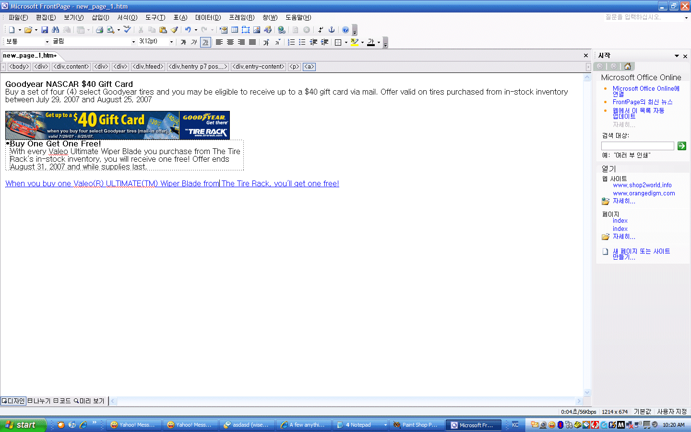Screen dimensions: 691x432
Task: Open the Frames (프레임) menu
Action: [x=241, y=17]
